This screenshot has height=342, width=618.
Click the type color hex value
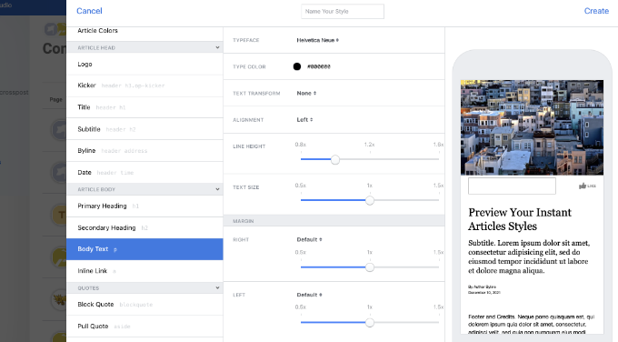[319, 66]
